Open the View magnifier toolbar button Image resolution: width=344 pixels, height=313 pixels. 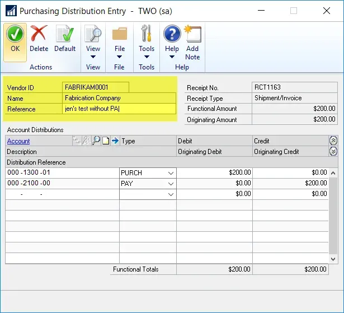click(x=93, y=41)
